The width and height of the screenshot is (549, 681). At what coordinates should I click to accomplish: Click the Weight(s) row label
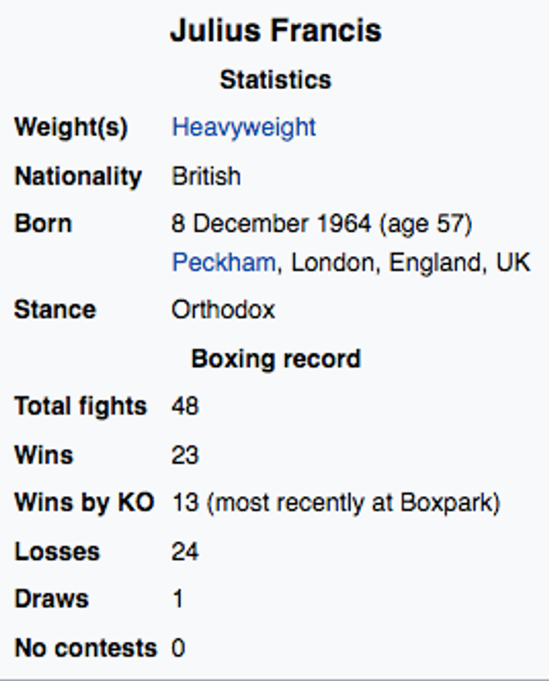click(71, 127)
